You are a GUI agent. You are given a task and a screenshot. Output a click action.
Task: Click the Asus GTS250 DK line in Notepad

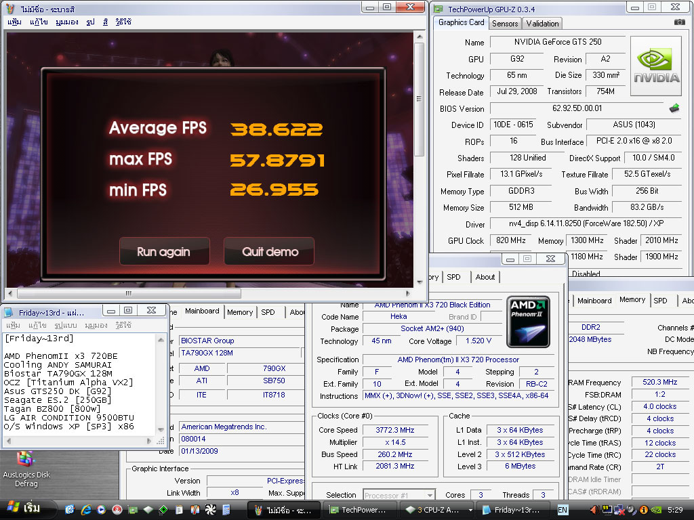coord(58,391)
